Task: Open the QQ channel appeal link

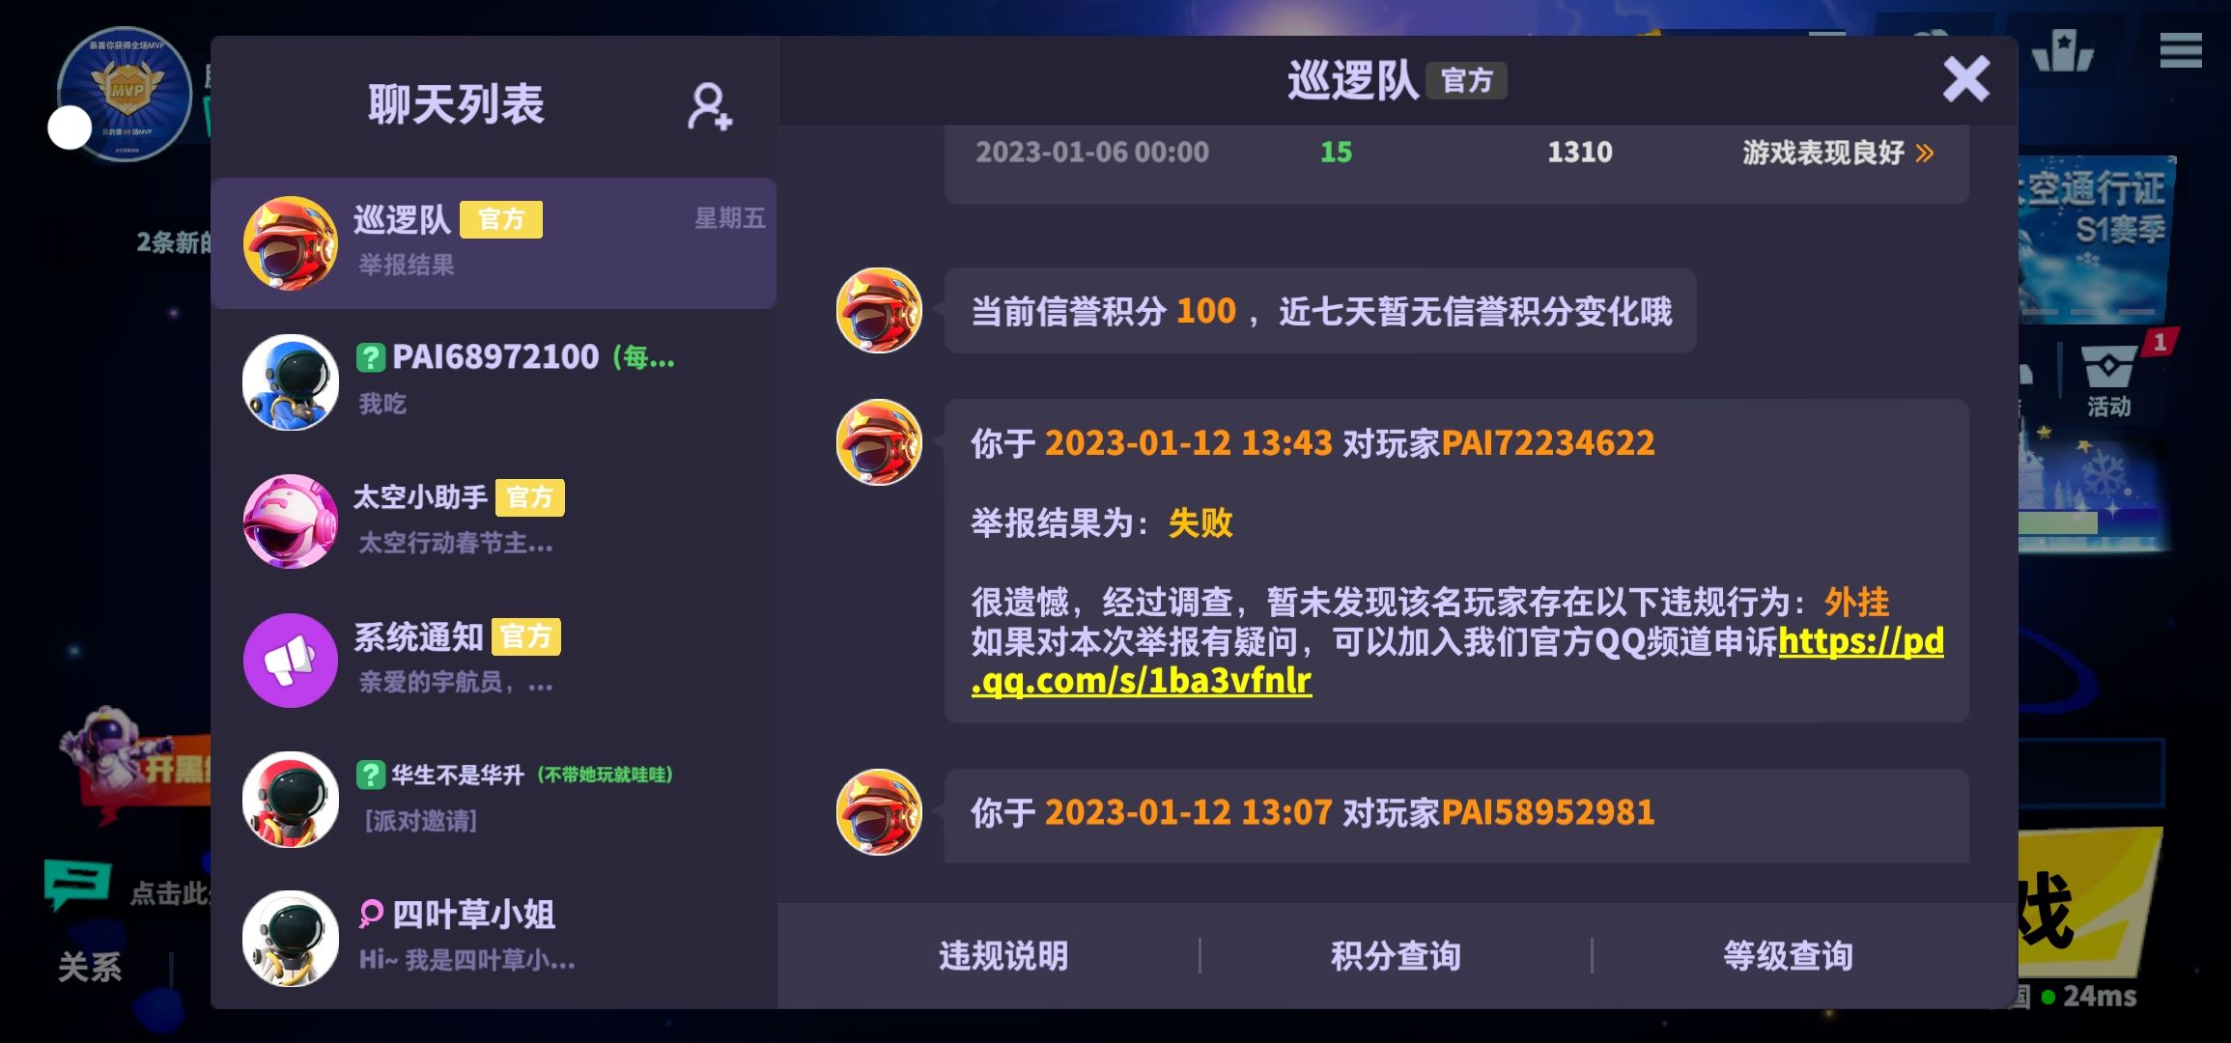Action: click(1457, 662)
